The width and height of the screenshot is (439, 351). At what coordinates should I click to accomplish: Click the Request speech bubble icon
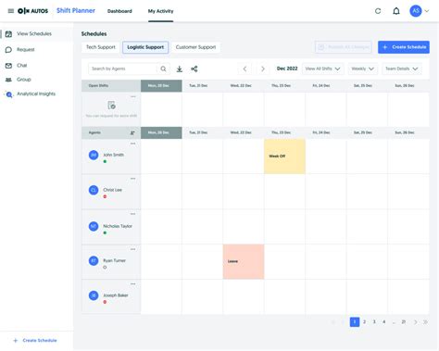(8, 50)
